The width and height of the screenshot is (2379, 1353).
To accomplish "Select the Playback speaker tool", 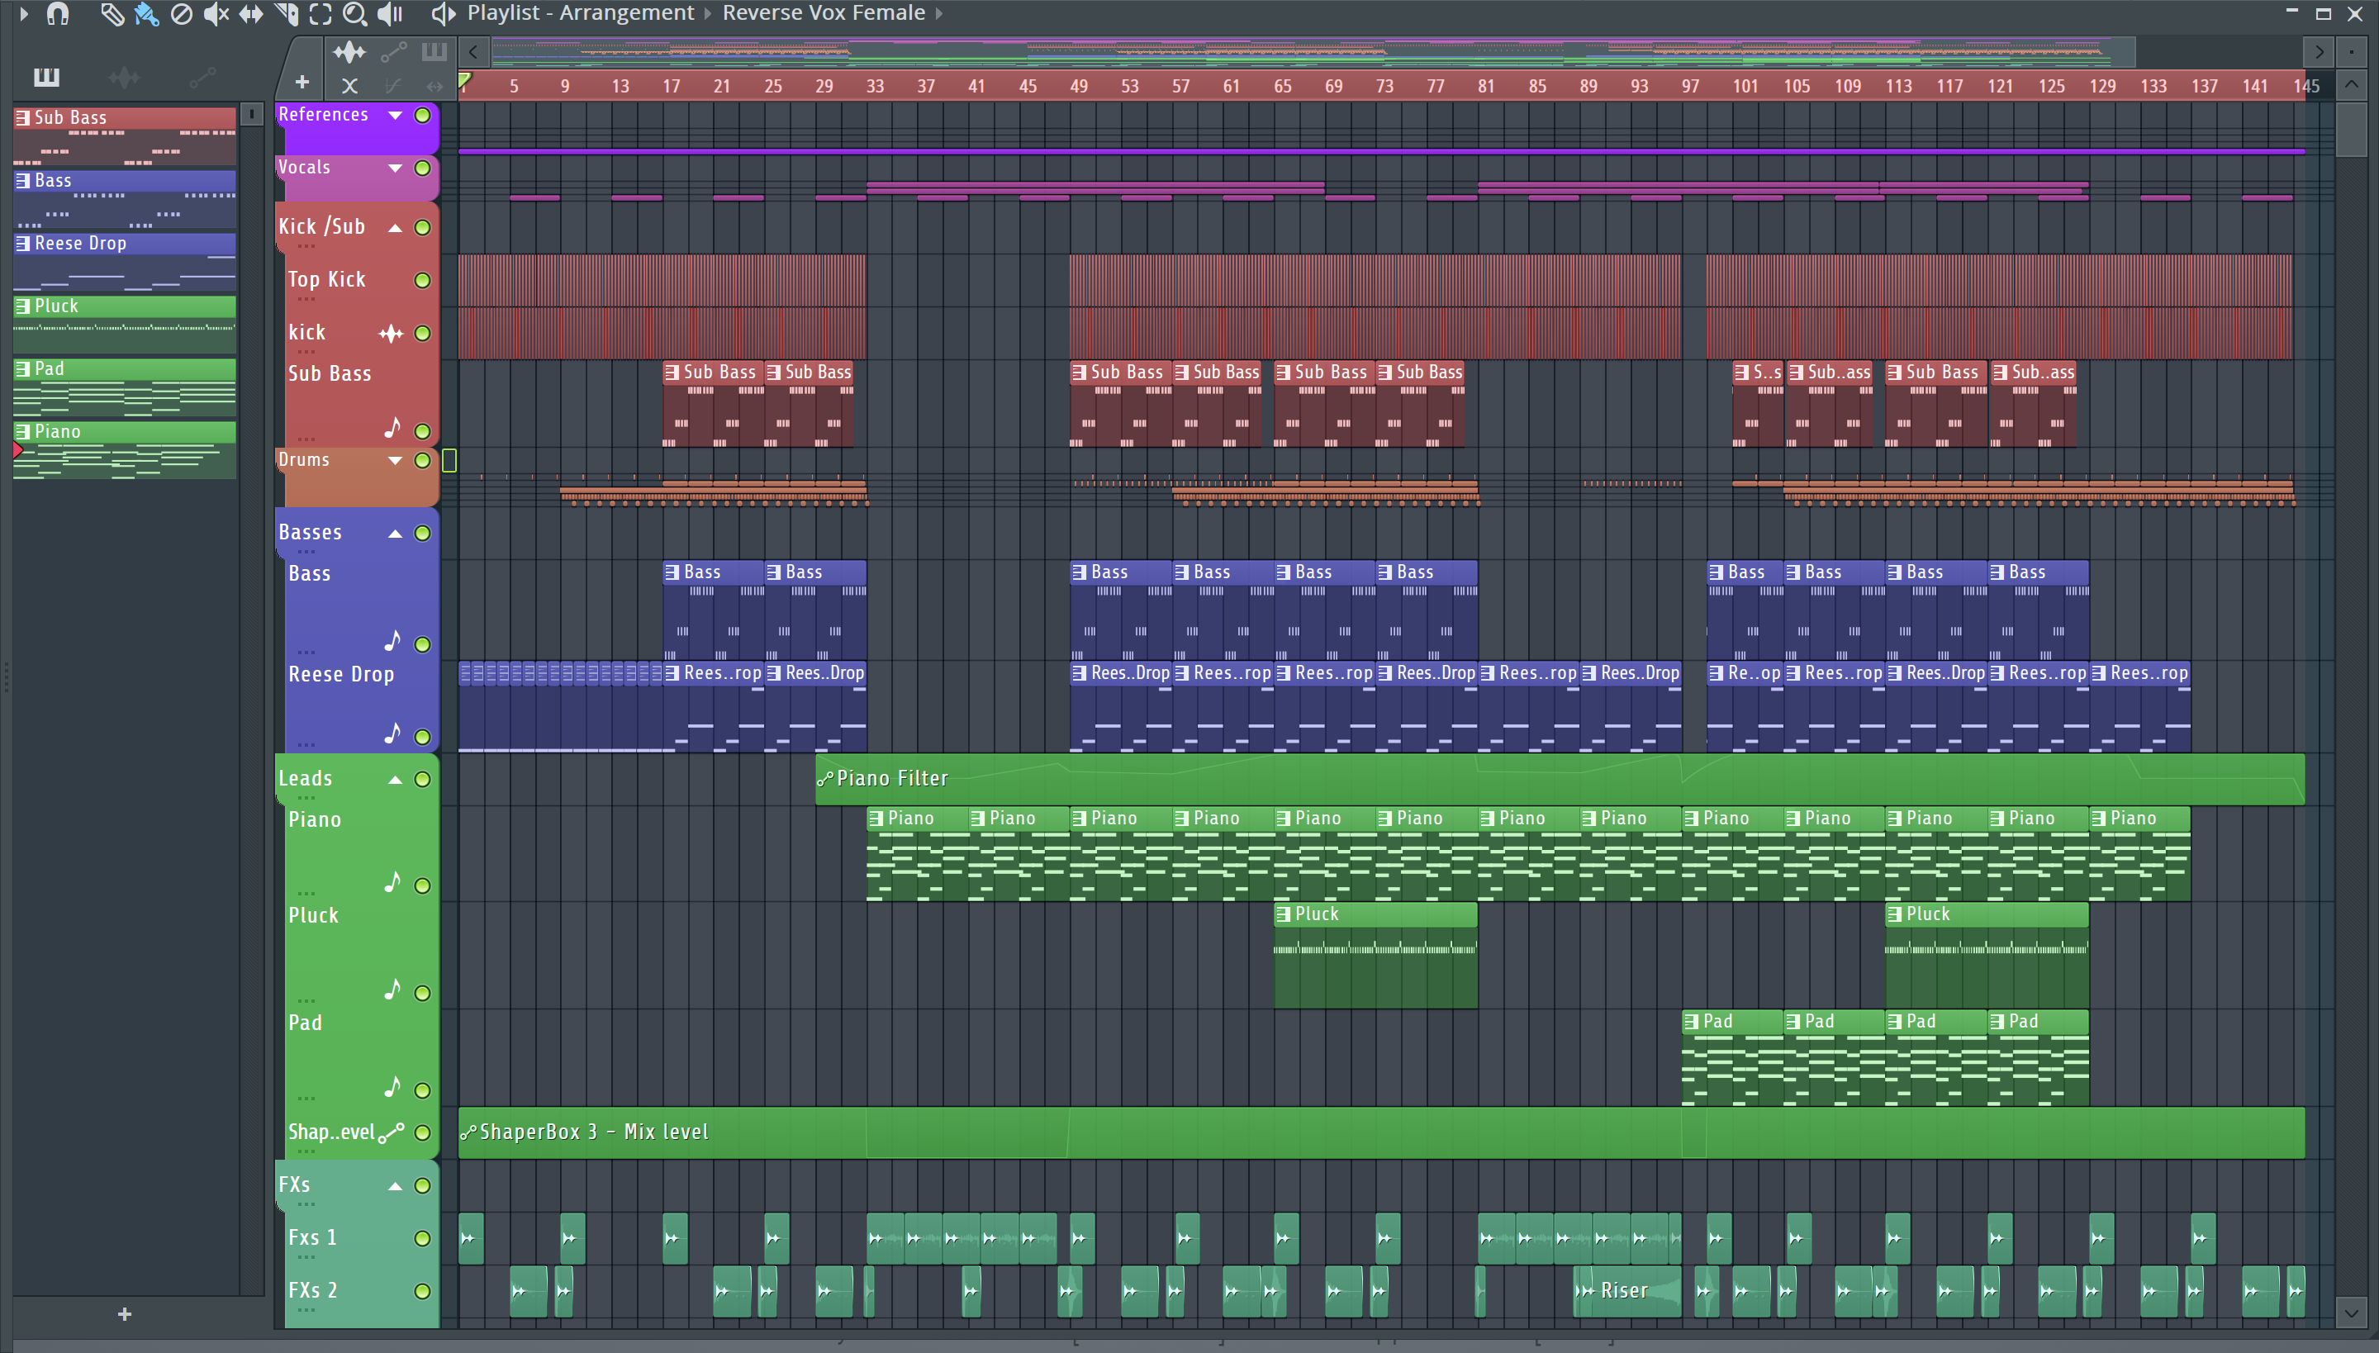I will [x=390, y=14].
